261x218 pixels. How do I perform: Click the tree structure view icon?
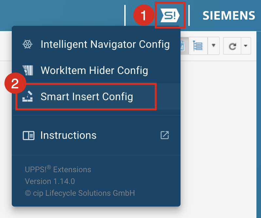coord(198,46)
